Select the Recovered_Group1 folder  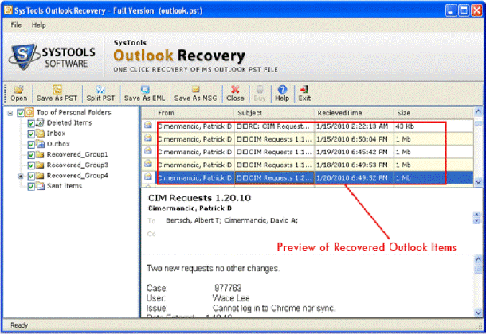[76, 154]
